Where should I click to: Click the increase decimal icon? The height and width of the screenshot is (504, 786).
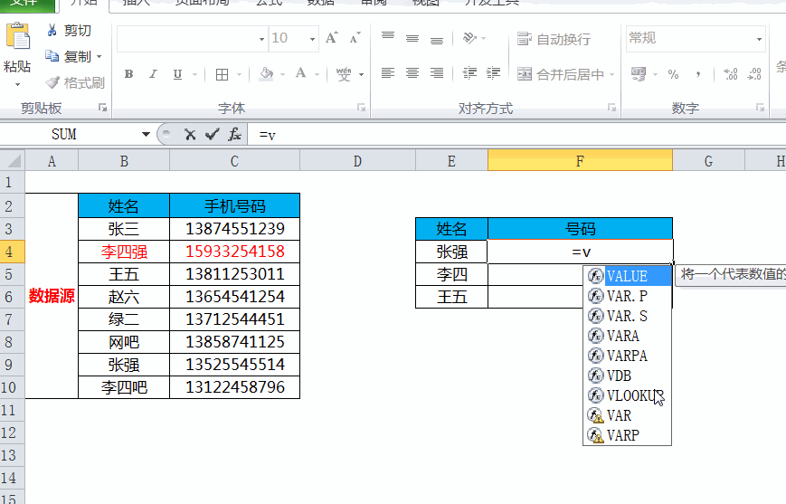pyautogui.click(x=730, y=74)
